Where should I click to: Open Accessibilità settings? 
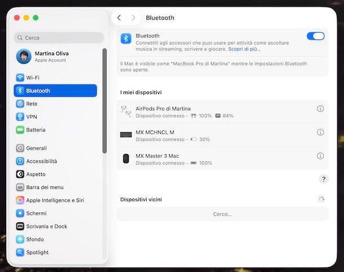click(55, 161)
